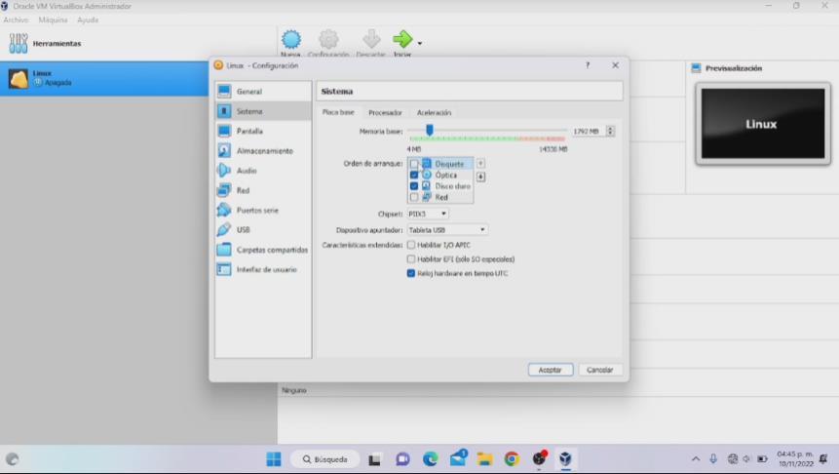
Task: Open the Ayuda menu
Action: click(88, 20)
